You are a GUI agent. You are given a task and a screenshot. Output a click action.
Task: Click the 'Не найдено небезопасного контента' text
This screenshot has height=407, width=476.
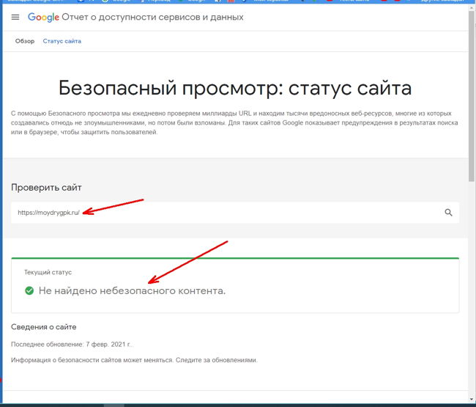[x=132, y=291]
